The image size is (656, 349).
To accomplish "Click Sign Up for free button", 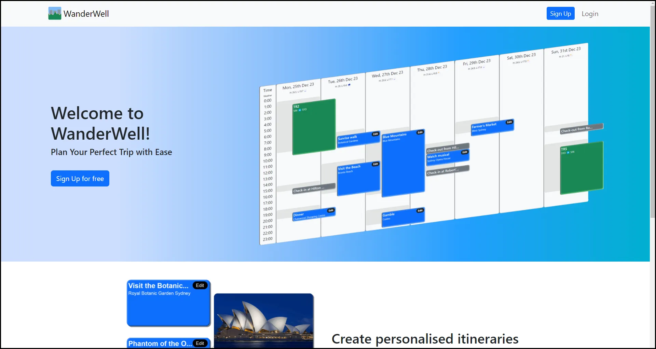I will click(80, 178).
